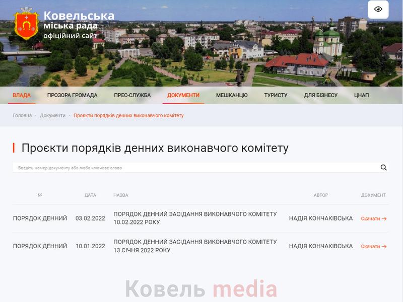Click ПОРЯДОК ДЕННИЙ number cell of 10.01.2022 row
Screen dimensions: 403x302
(40, 246)
